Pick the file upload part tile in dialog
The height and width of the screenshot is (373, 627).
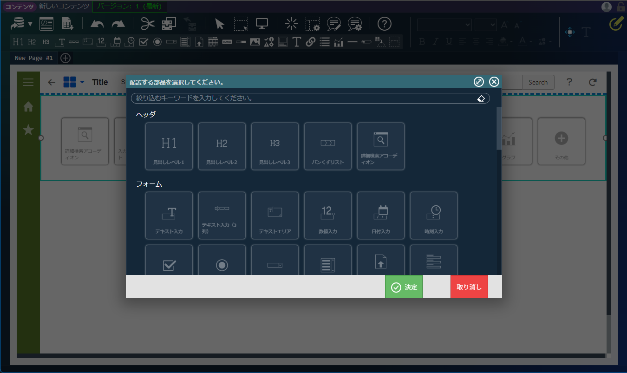pos(381,260)
